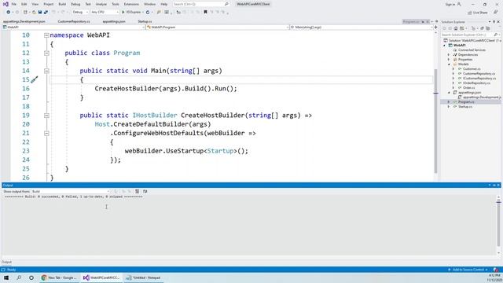
Task: Open the WebAPI.Program type navigation dropdown
Action: (218, 28)
